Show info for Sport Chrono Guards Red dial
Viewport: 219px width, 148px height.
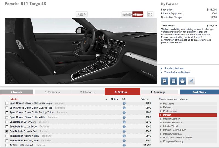point(124,108)
